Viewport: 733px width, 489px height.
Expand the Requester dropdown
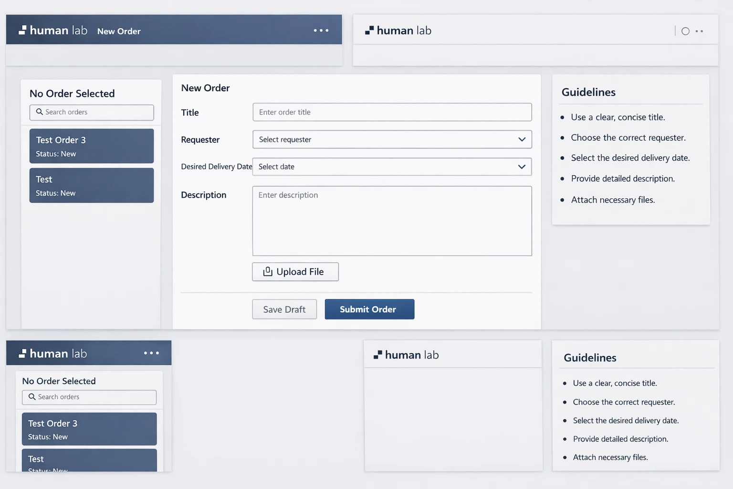click(x=391, y=139)
